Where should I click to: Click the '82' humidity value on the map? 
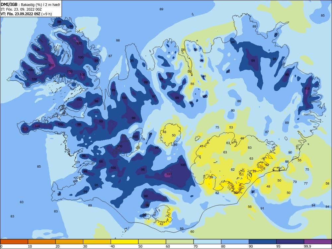tap(217, 193)
